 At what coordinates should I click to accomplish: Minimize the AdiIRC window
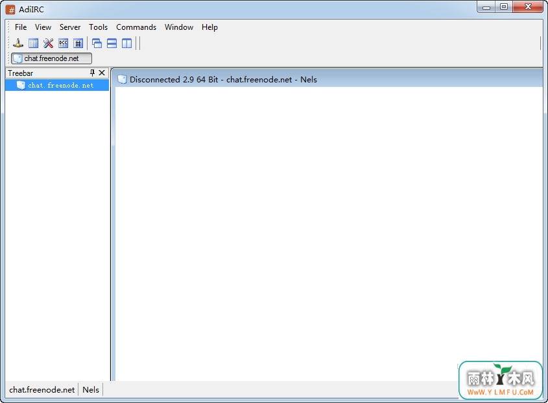click(x=486, y=7)
